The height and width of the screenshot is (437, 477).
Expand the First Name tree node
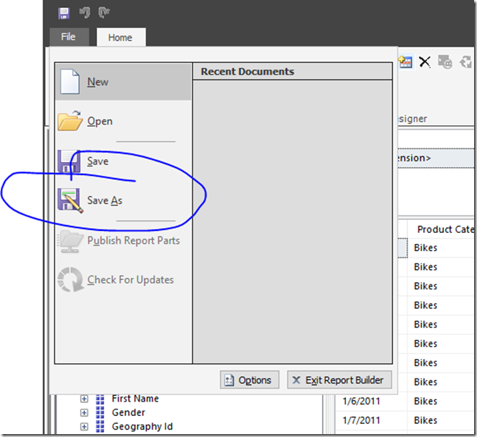pyautogui.click(x=84, y=399)
